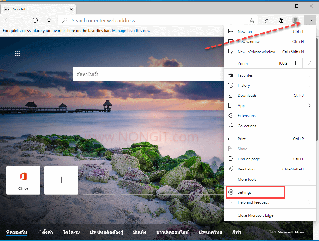Expand Help and feedback submenu
This screenshot has width=319, height=241.
270,202
